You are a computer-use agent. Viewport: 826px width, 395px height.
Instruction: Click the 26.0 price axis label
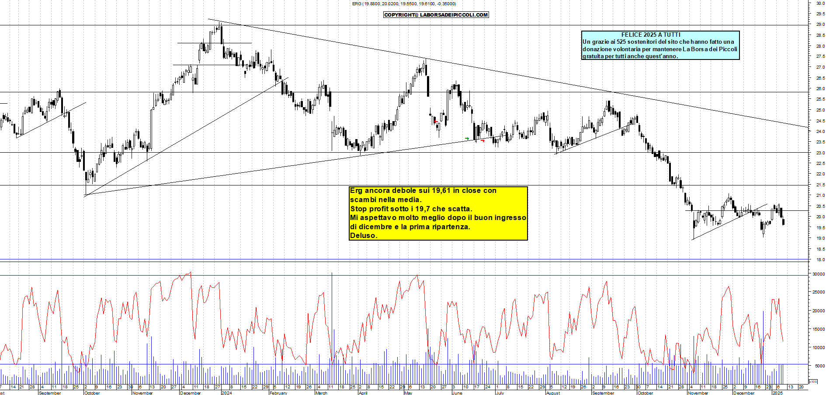tap(820, 88)
